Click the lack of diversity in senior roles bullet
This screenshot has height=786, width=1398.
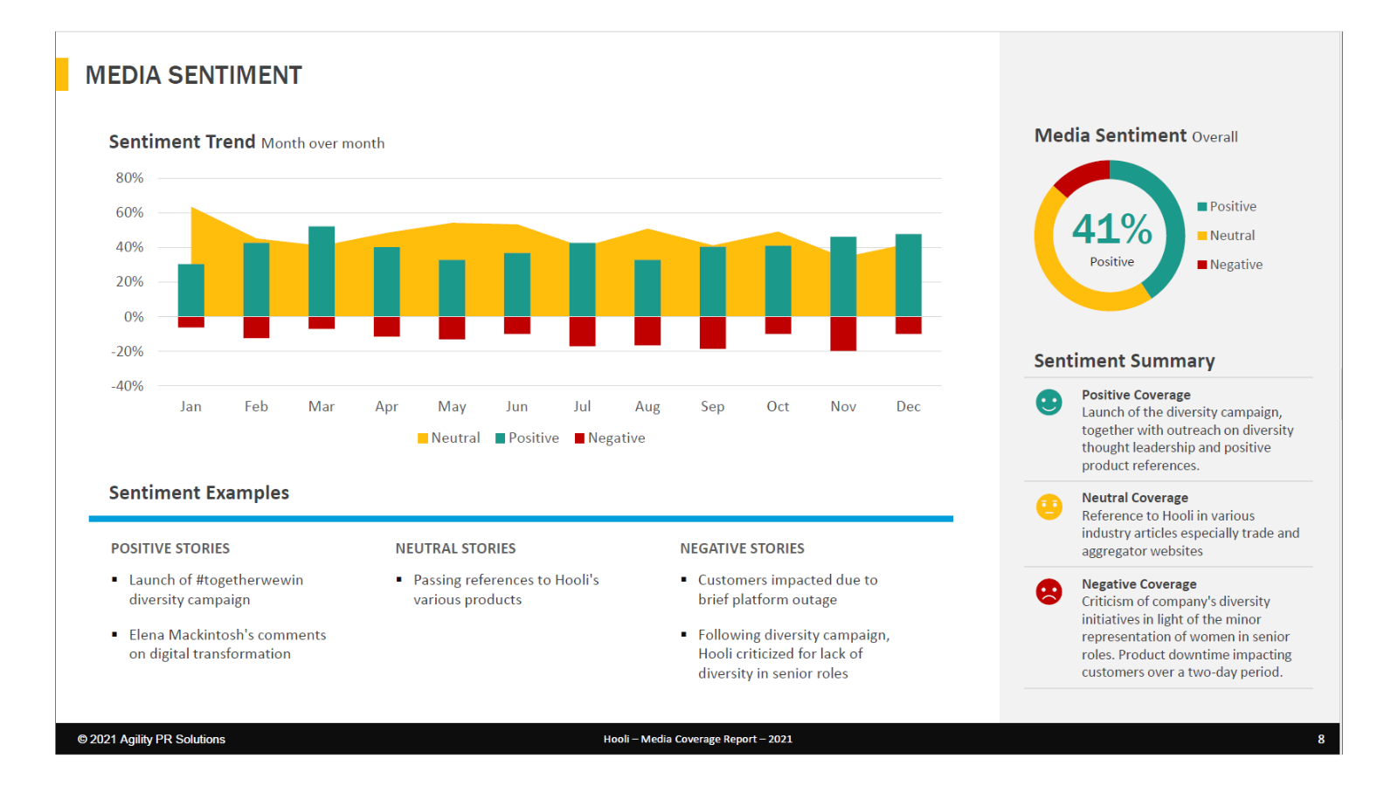(x=793, y=654)
